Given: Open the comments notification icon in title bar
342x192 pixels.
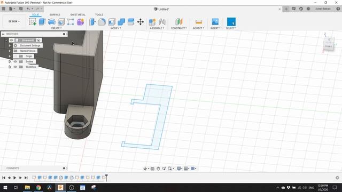Looking at the screenshot, I should 293,9.
